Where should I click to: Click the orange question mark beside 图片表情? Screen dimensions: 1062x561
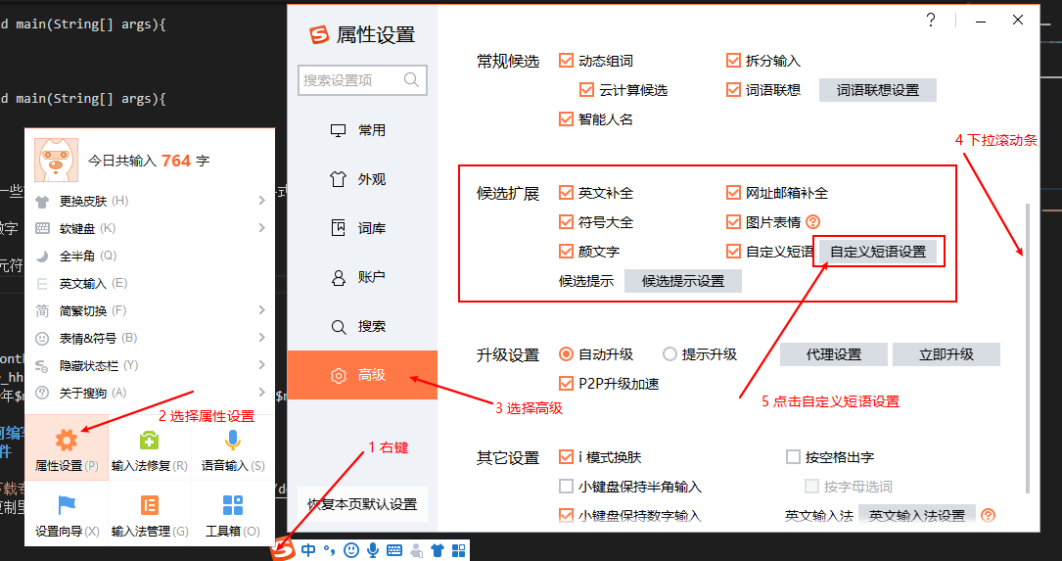pyautogui.click(x=813, y=221)
